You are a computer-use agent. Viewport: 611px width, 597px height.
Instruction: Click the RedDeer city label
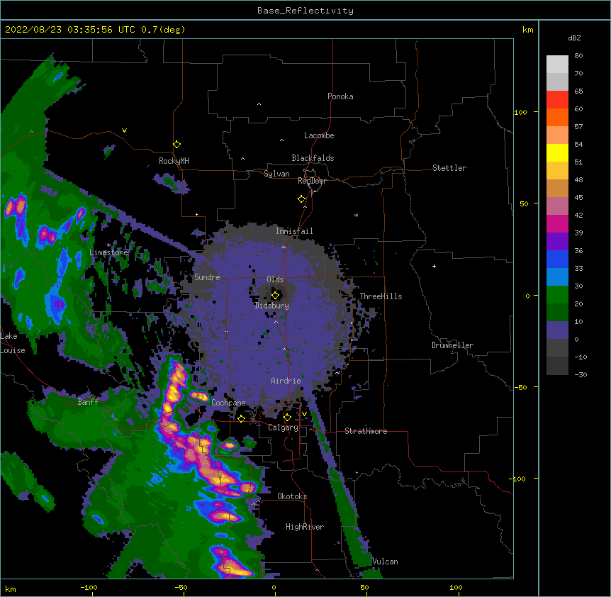[312, 181]
